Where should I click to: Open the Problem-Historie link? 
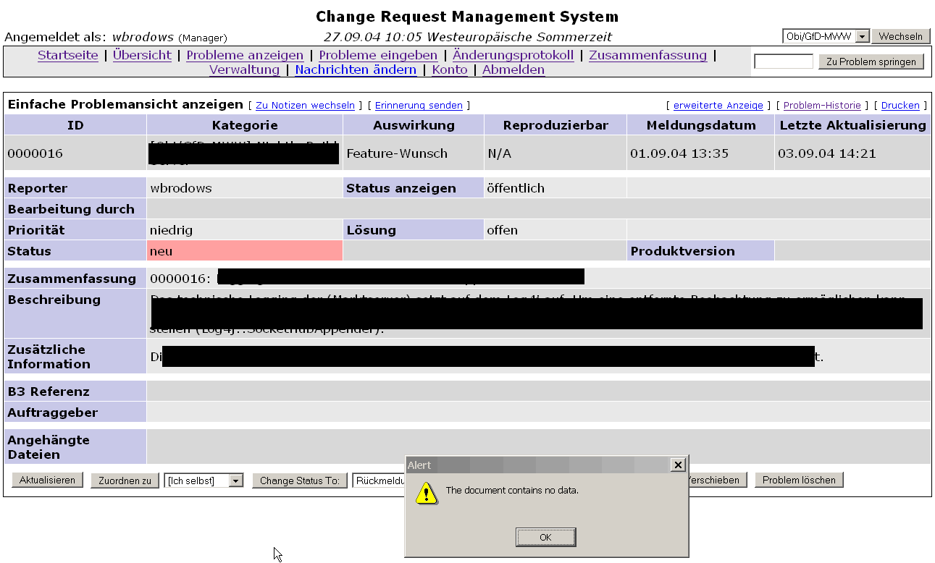822,106
